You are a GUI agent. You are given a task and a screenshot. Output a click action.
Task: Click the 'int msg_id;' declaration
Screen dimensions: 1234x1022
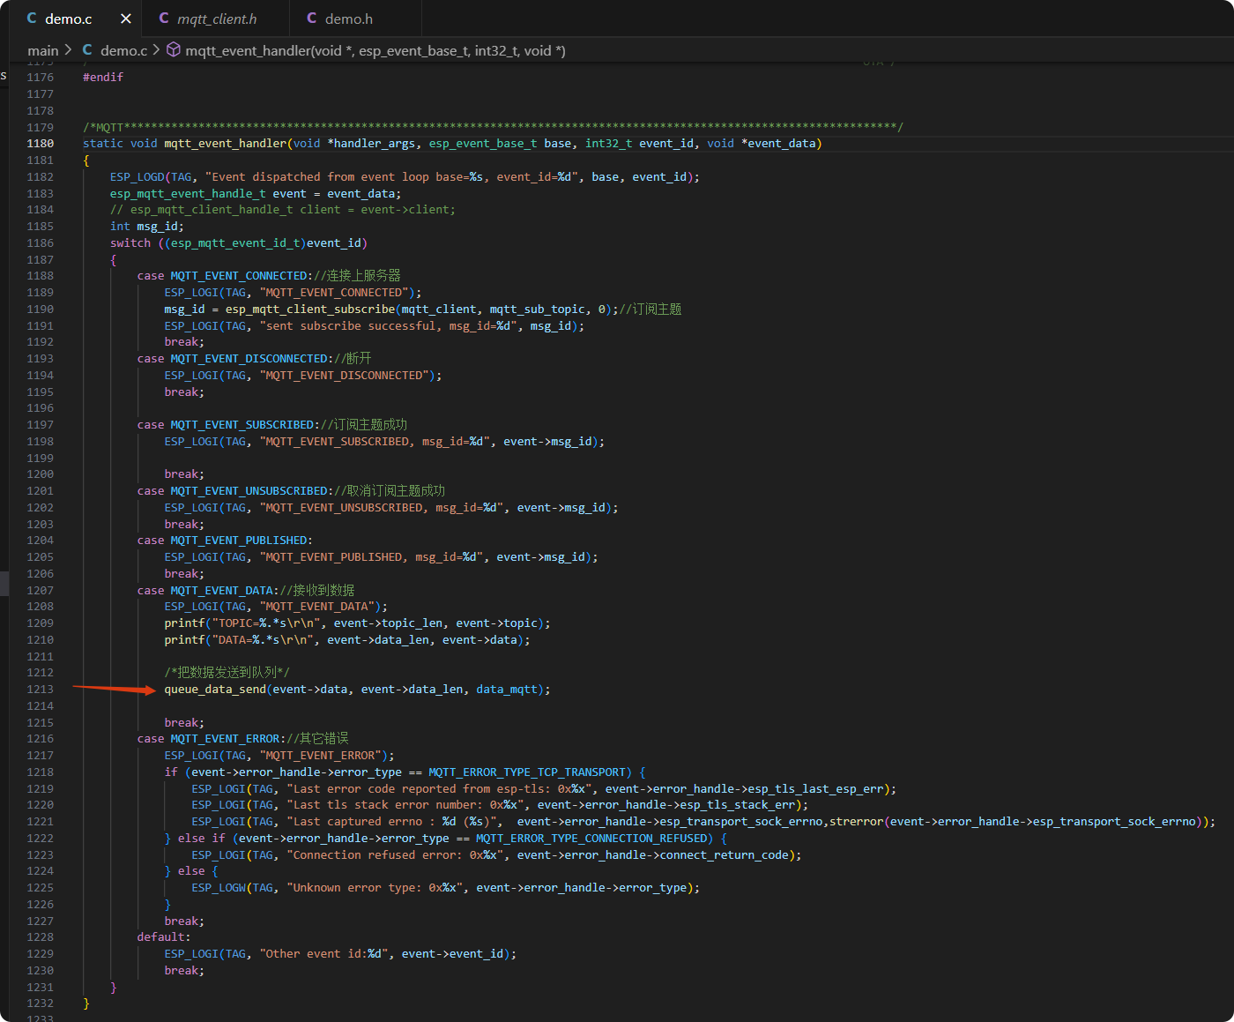(x=147, y=227)
